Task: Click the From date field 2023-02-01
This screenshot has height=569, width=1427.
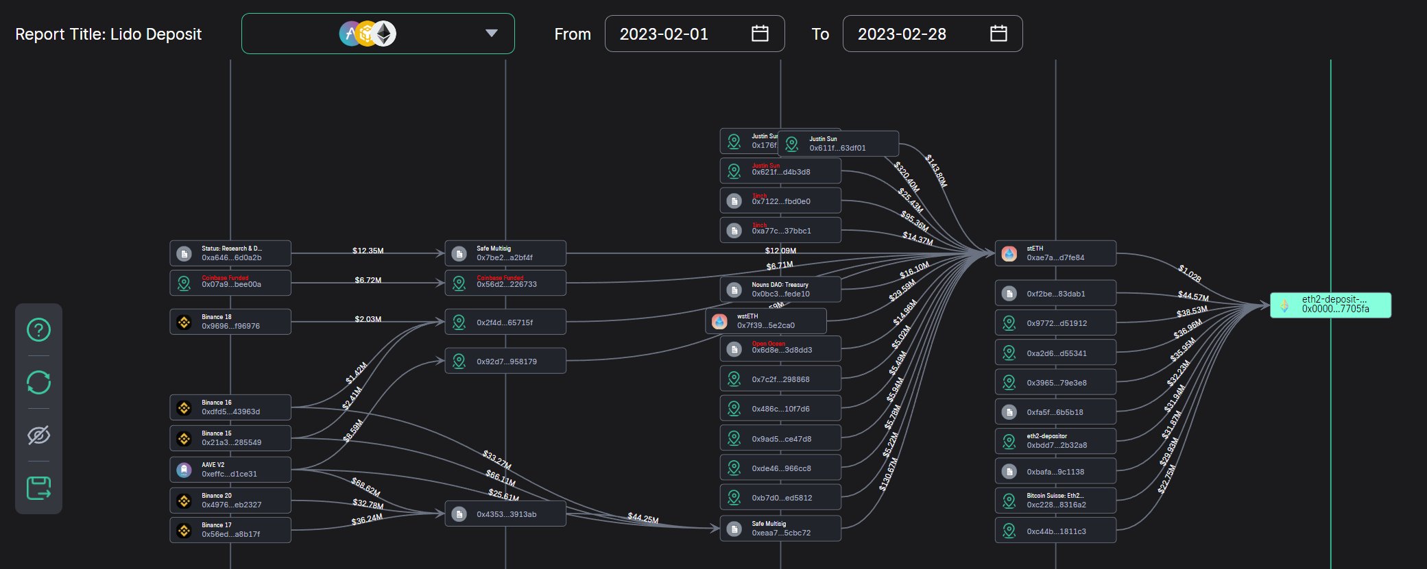Action: (664, 34)
